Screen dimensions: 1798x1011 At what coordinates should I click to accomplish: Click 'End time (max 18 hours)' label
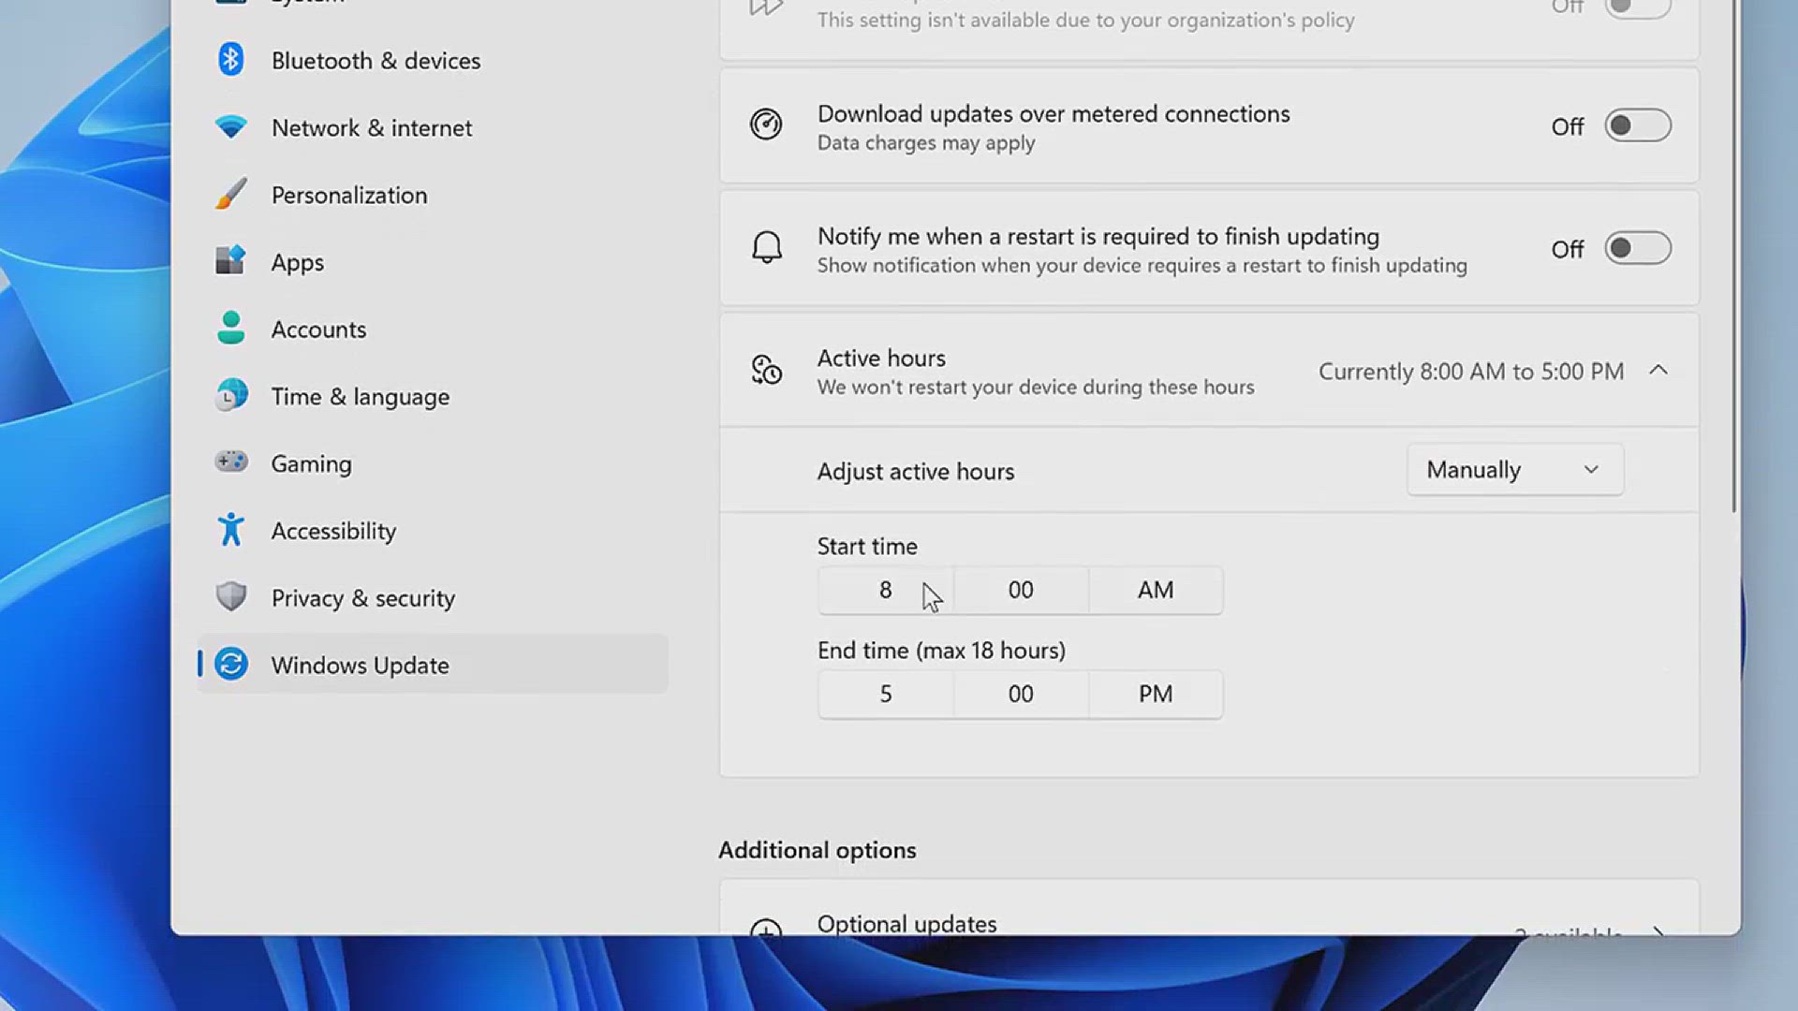941,651
